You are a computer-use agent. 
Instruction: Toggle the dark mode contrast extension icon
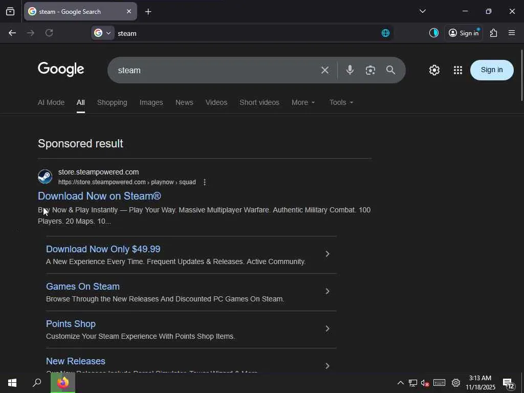(434, 33)
